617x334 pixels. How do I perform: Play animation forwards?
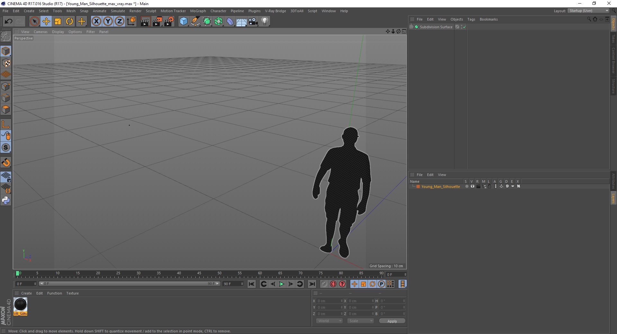[281, 284]
